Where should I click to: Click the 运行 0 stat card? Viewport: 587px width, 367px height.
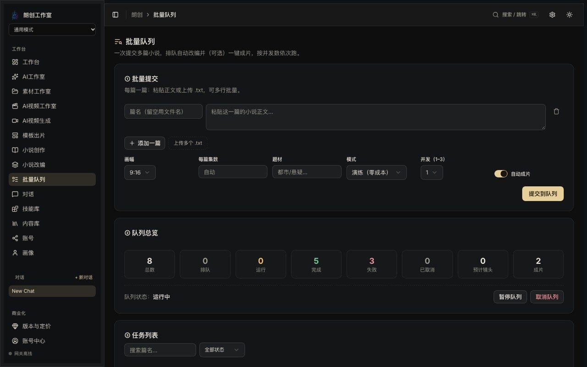tap(260, 264)
